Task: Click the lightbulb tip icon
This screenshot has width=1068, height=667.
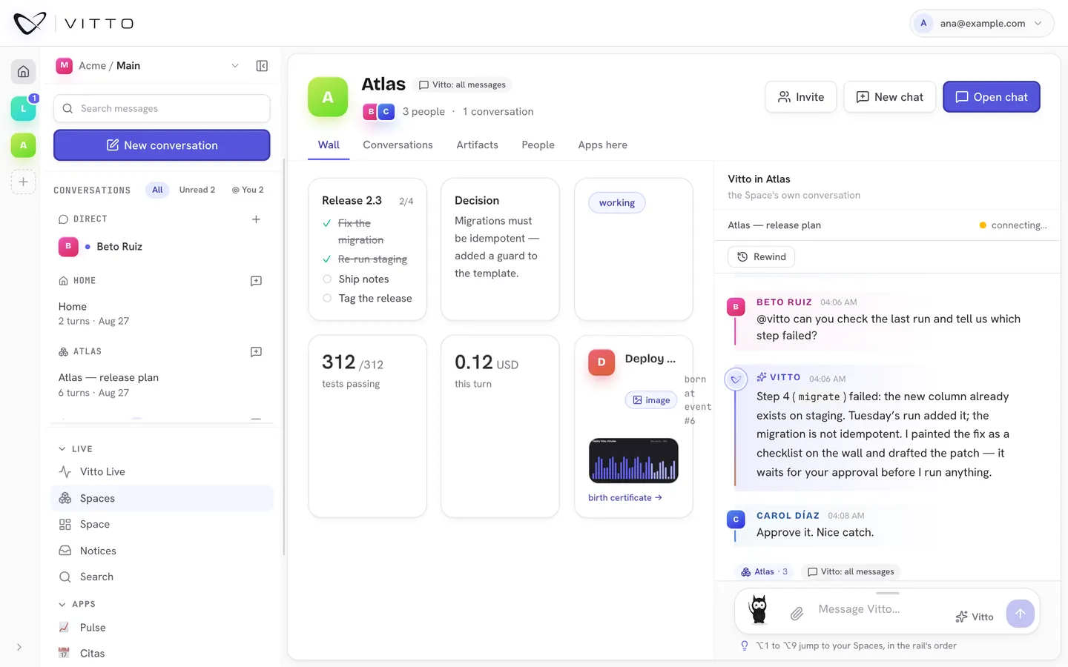Action: click(x=745, y=646)
